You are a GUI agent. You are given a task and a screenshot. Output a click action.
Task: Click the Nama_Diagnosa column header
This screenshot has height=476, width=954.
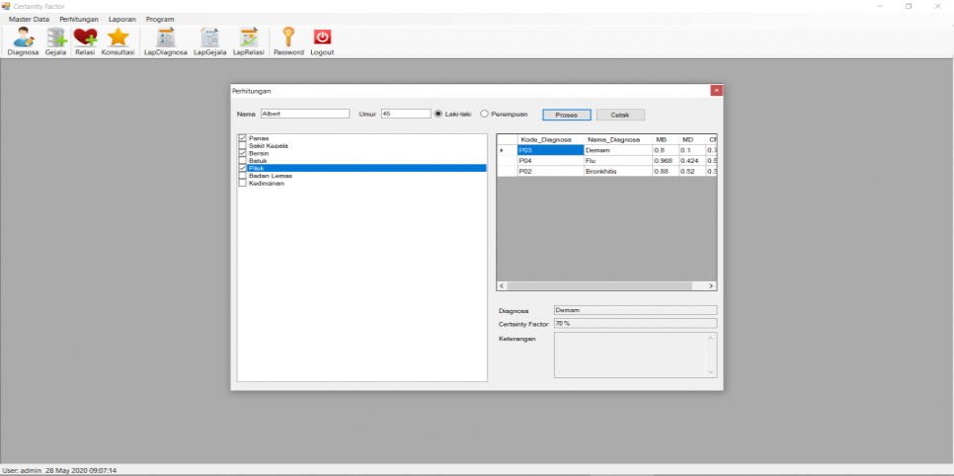coord(617,139)
